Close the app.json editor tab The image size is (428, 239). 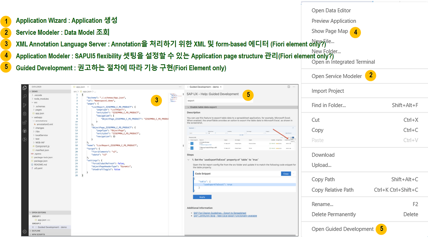click(88, 87)
